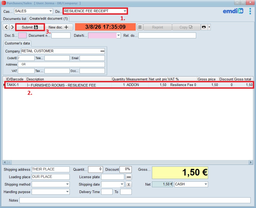Open the SALES case dropdown

click(51, 11)
